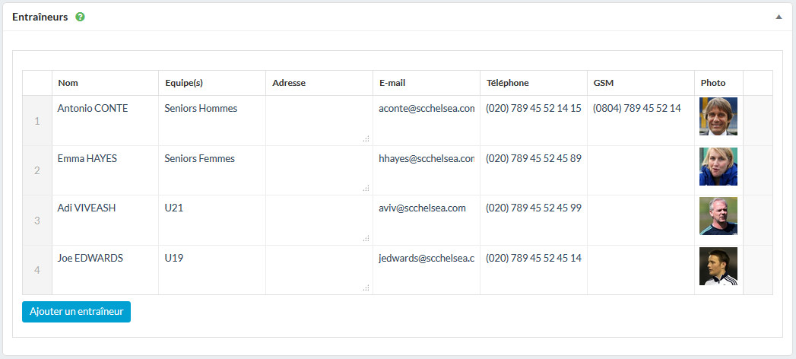Click the empty GSM cell for Emma HAYES

click(641, 170)
